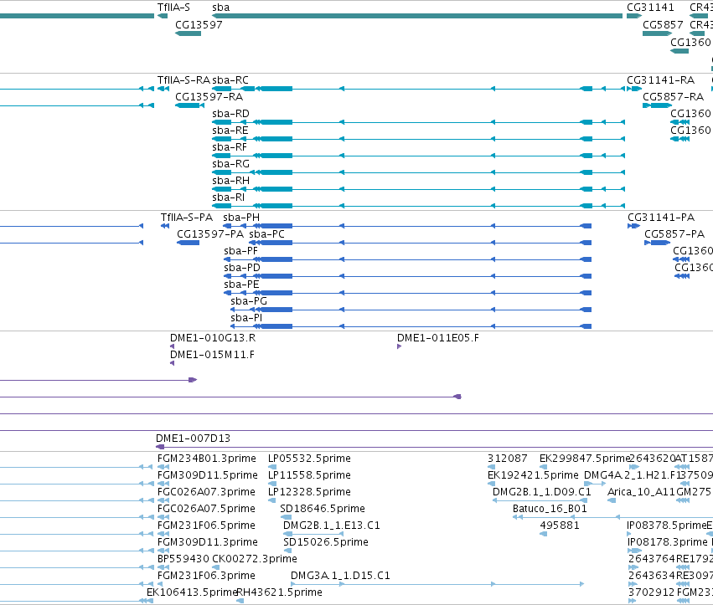Select the sba-PI protein feature
Screen dimensions: 713x605
click(x=411, y=326)
